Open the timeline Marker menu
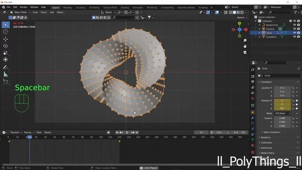Screen dimensions: 302x170 [48, 132]
